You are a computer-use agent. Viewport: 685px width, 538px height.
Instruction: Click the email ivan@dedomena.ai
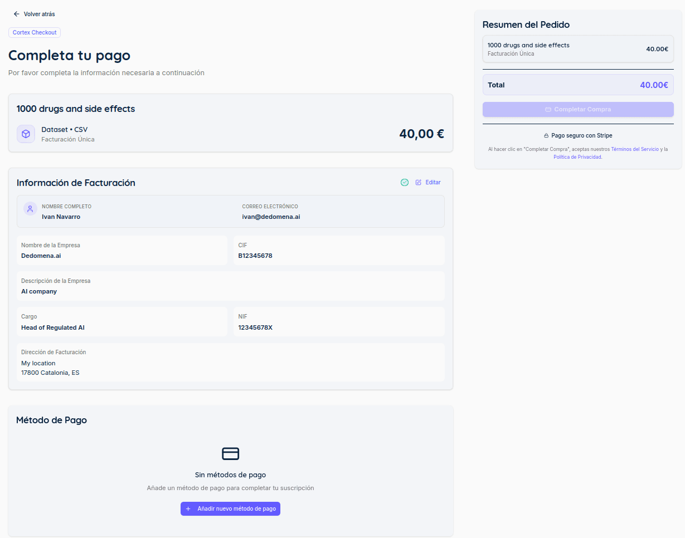[271, 217]
